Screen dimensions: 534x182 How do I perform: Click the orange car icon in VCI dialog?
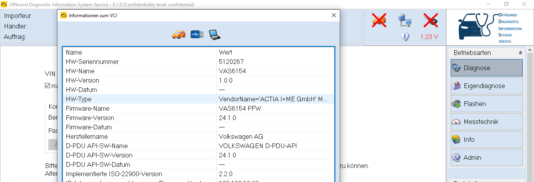point(179,34)
